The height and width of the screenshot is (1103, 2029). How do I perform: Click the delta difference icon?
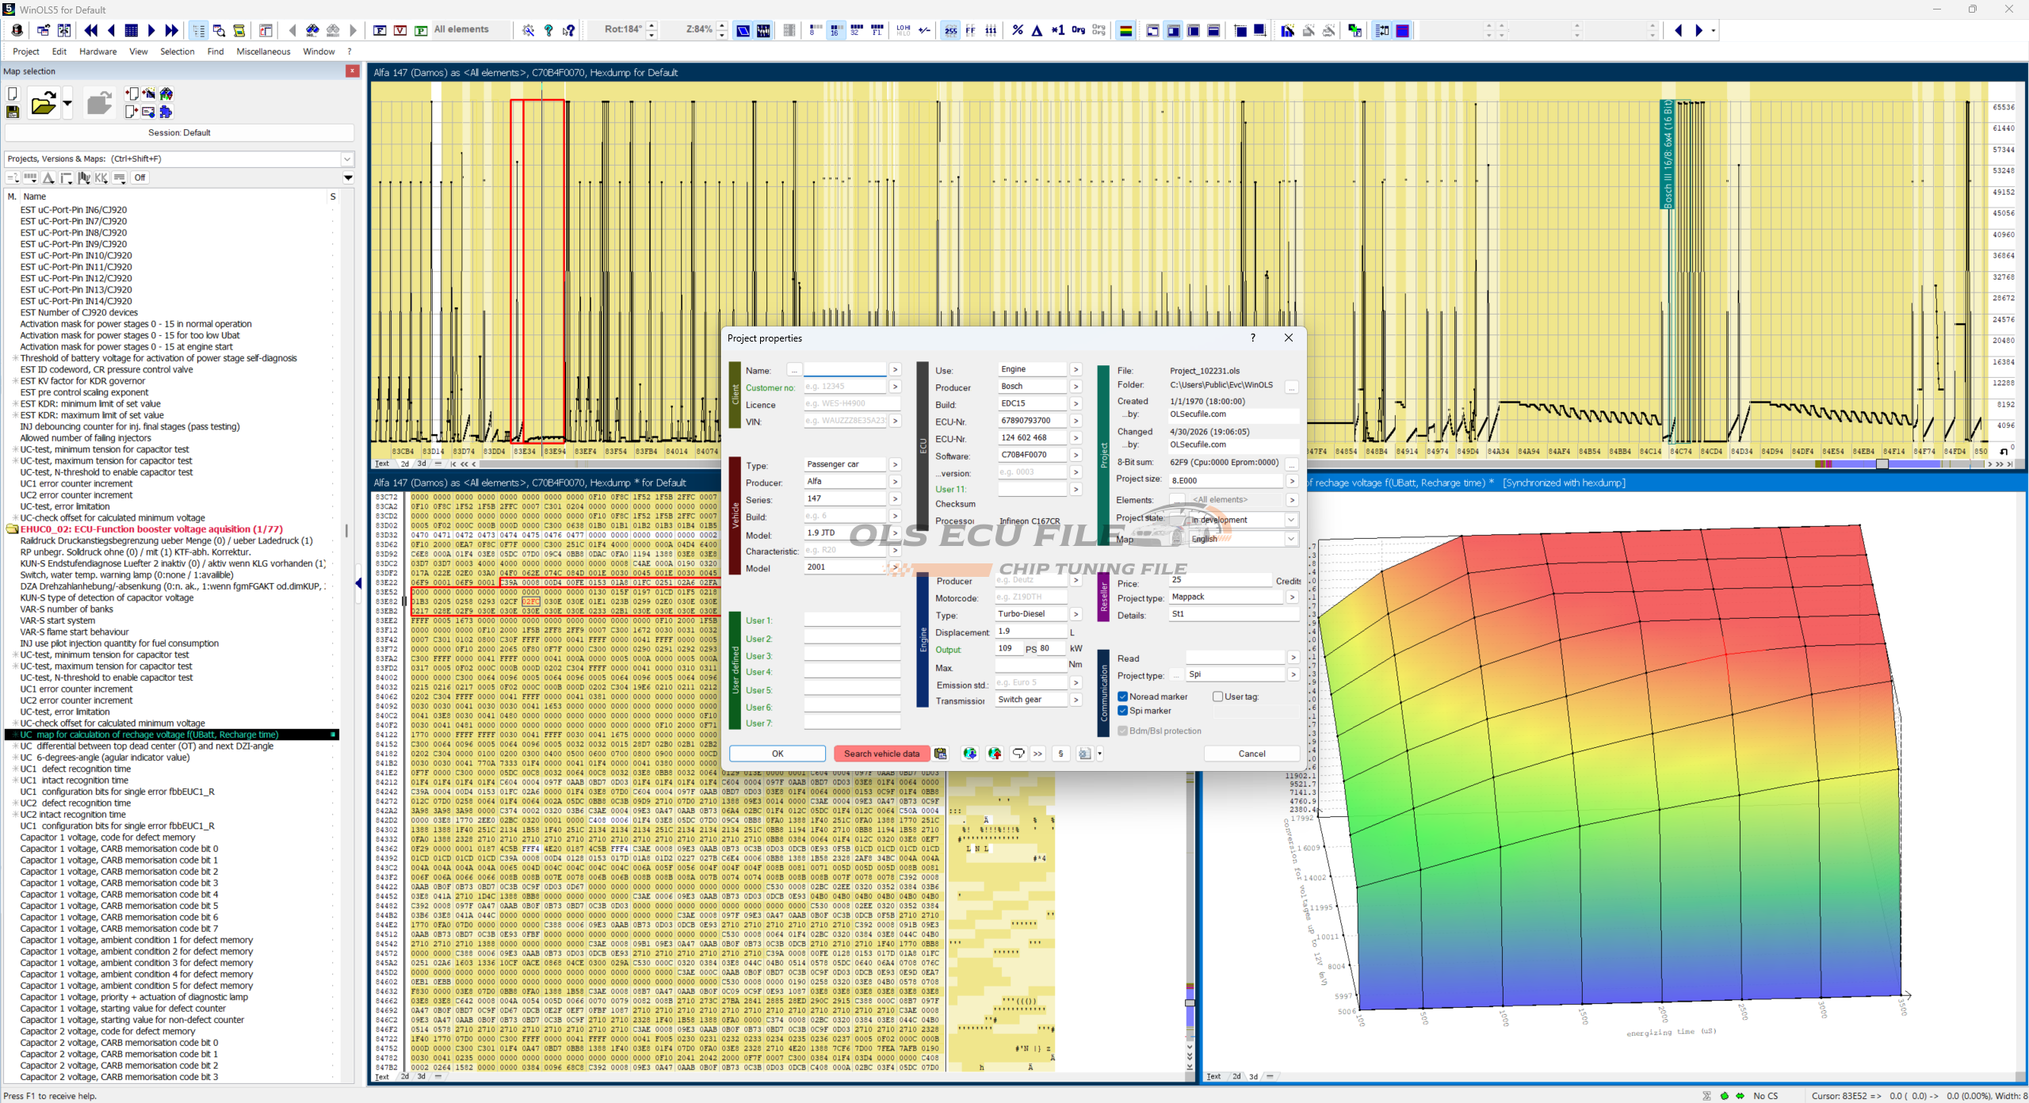1037,30
